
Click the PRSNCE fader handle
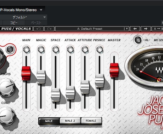pyautogui.click(x=100, y=81)
